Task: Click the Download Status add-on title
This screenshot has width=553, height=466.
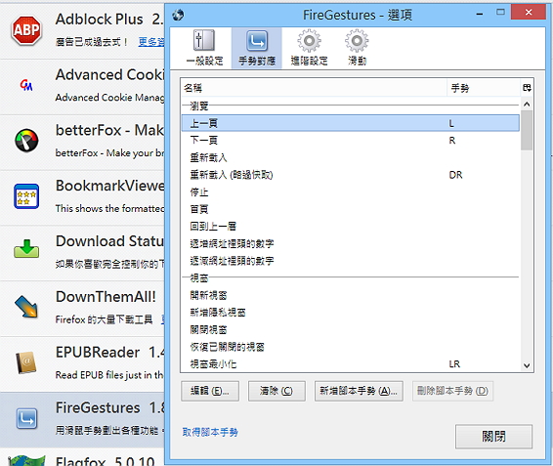Action: [x=109, y=241]
